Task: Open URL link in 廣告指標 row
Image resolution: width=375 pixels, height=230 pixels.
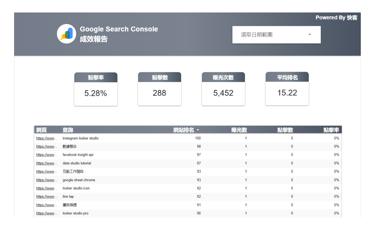Action: click(47, 205)
